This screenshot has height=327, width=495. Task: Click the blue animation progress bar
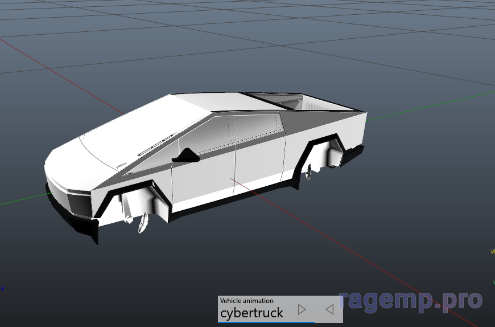coord(265,322)
